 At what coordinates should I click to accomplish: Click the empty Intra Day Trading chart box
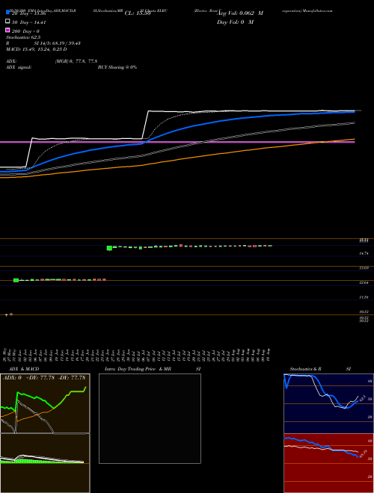click(x=150, y=418)
